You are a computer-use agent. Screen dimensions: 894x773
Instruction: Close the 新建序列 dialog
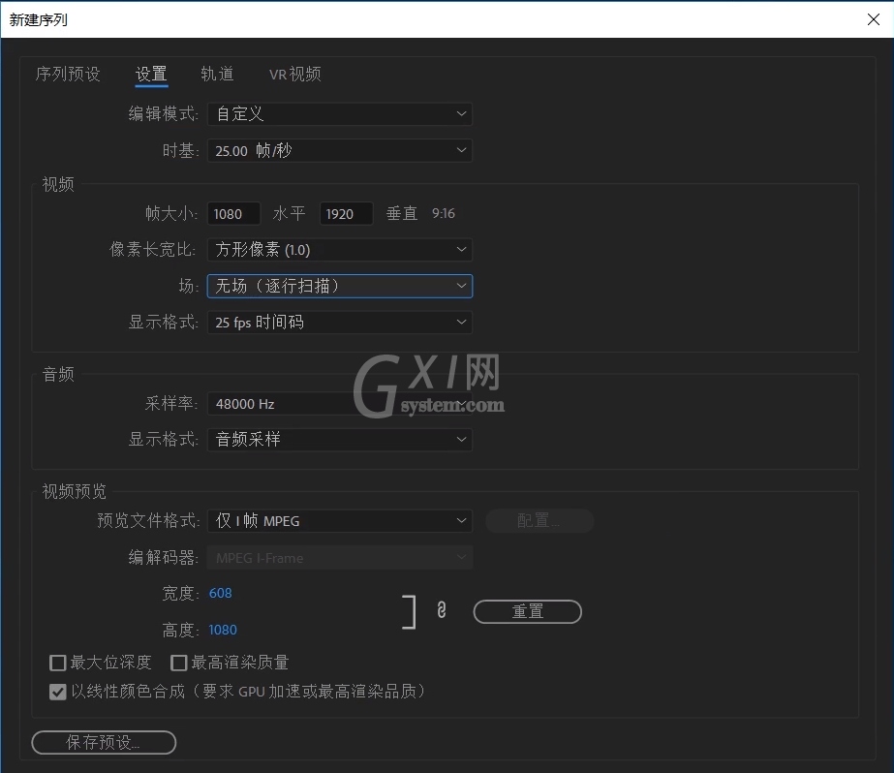pyautogui.click(x=873, y=19)
